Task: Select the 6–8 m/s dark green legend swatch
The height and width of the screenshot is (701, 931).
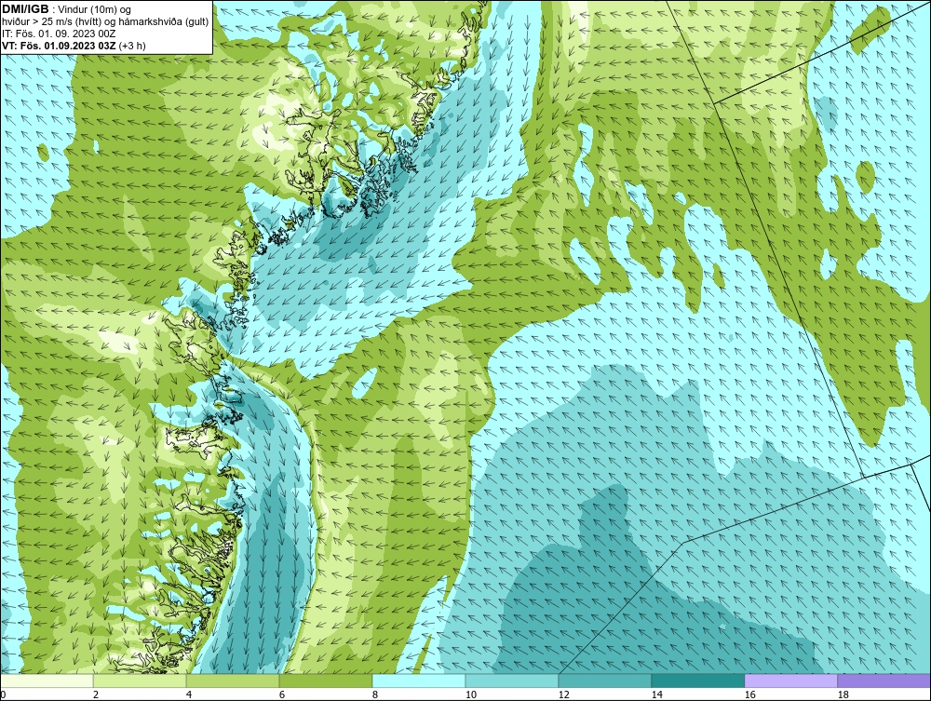Action: 325,681
